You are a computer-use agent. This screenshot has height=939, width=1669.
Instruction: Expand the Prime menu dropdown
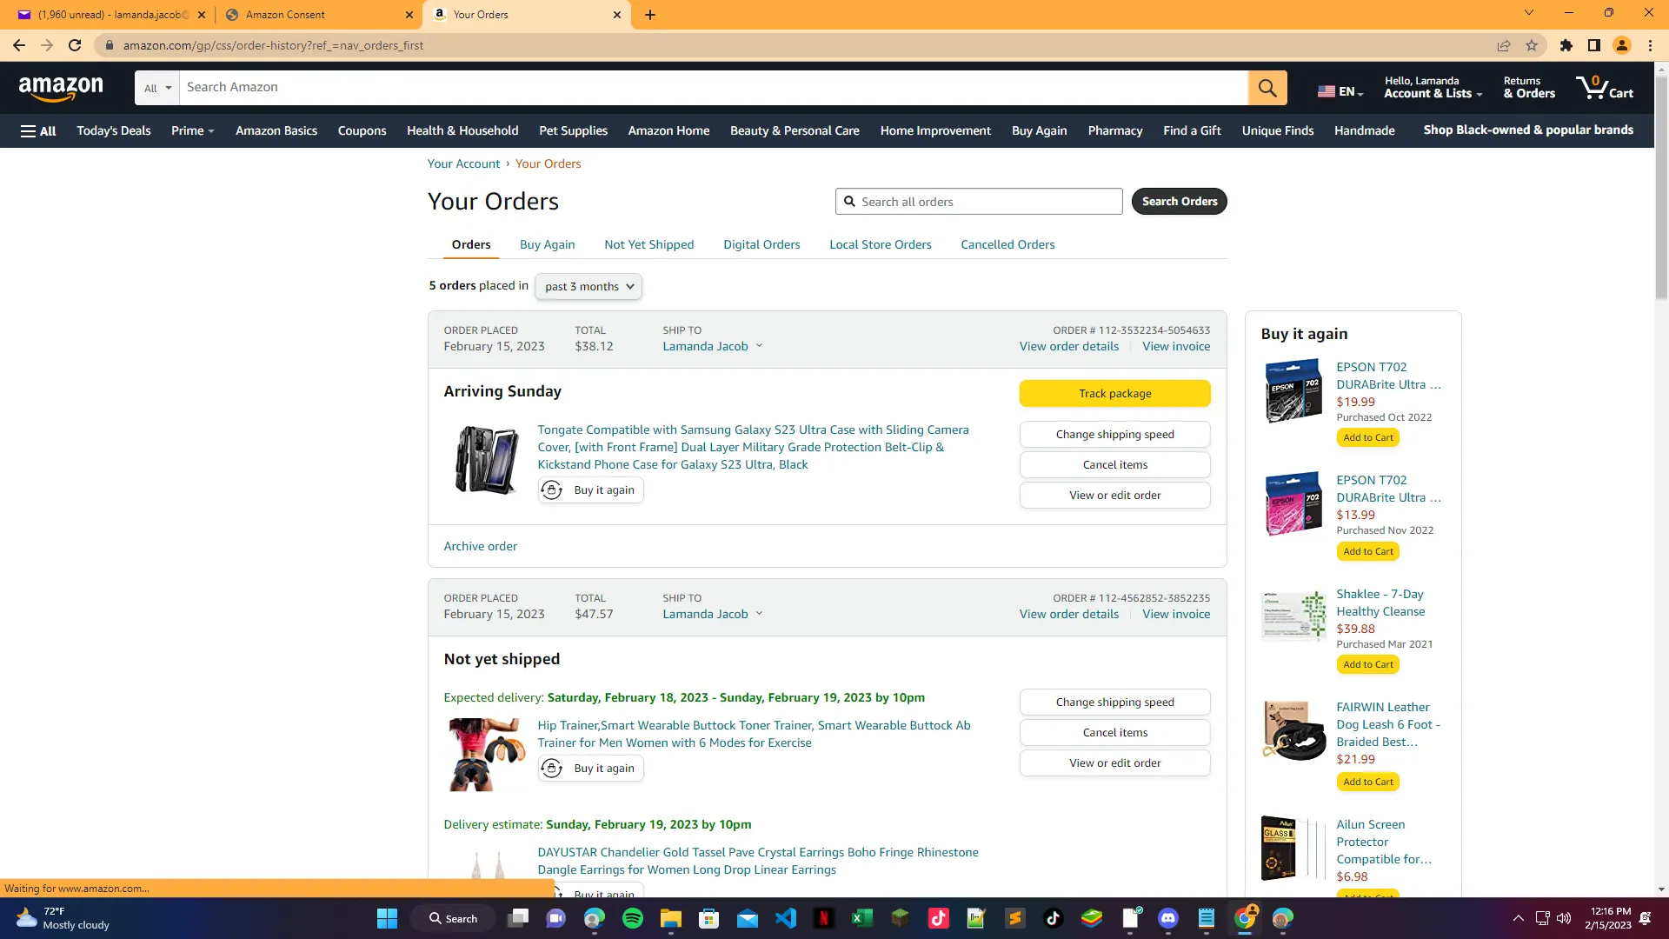click(192, 130)
